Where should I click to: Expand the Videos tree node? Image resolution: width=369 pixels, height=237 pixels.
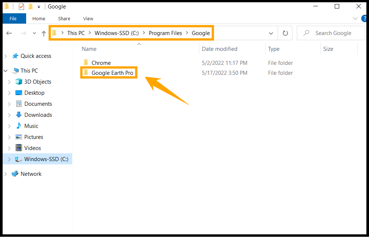point(10,148)
